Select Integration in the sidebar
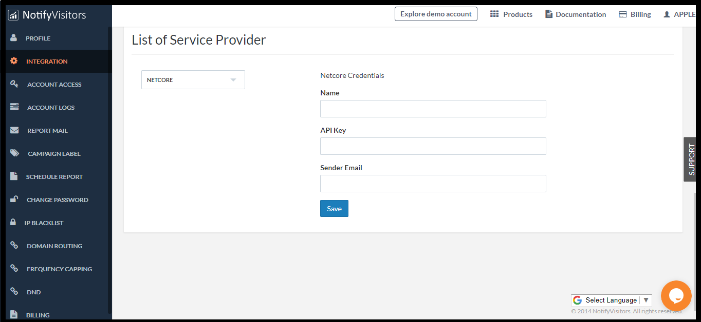Viewport: 701px width, 322px height. click(56, 61)
